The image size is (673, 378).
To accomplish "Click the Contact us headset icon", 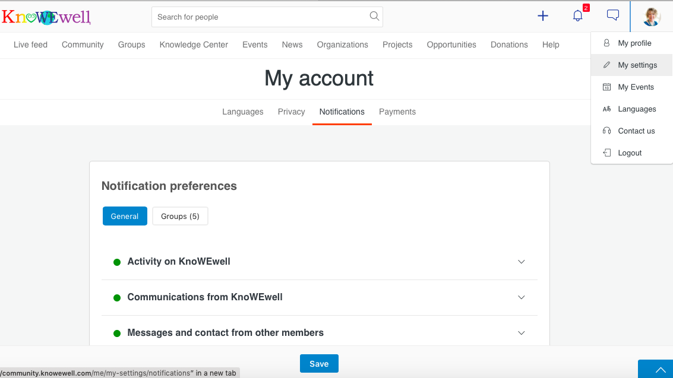I will coord(606,131).
